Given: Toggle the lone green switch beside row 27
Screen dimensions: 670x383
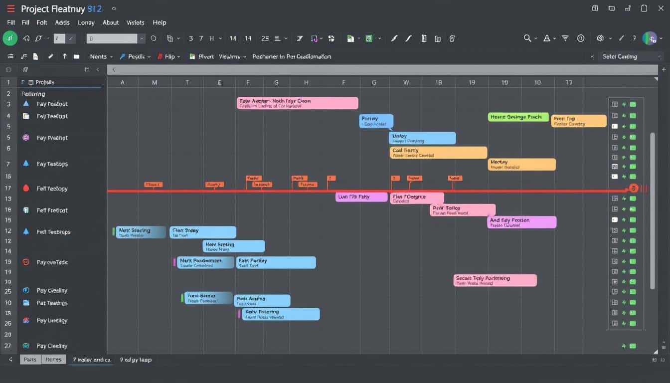Looking at the screenshot, I should pos(633,346).
